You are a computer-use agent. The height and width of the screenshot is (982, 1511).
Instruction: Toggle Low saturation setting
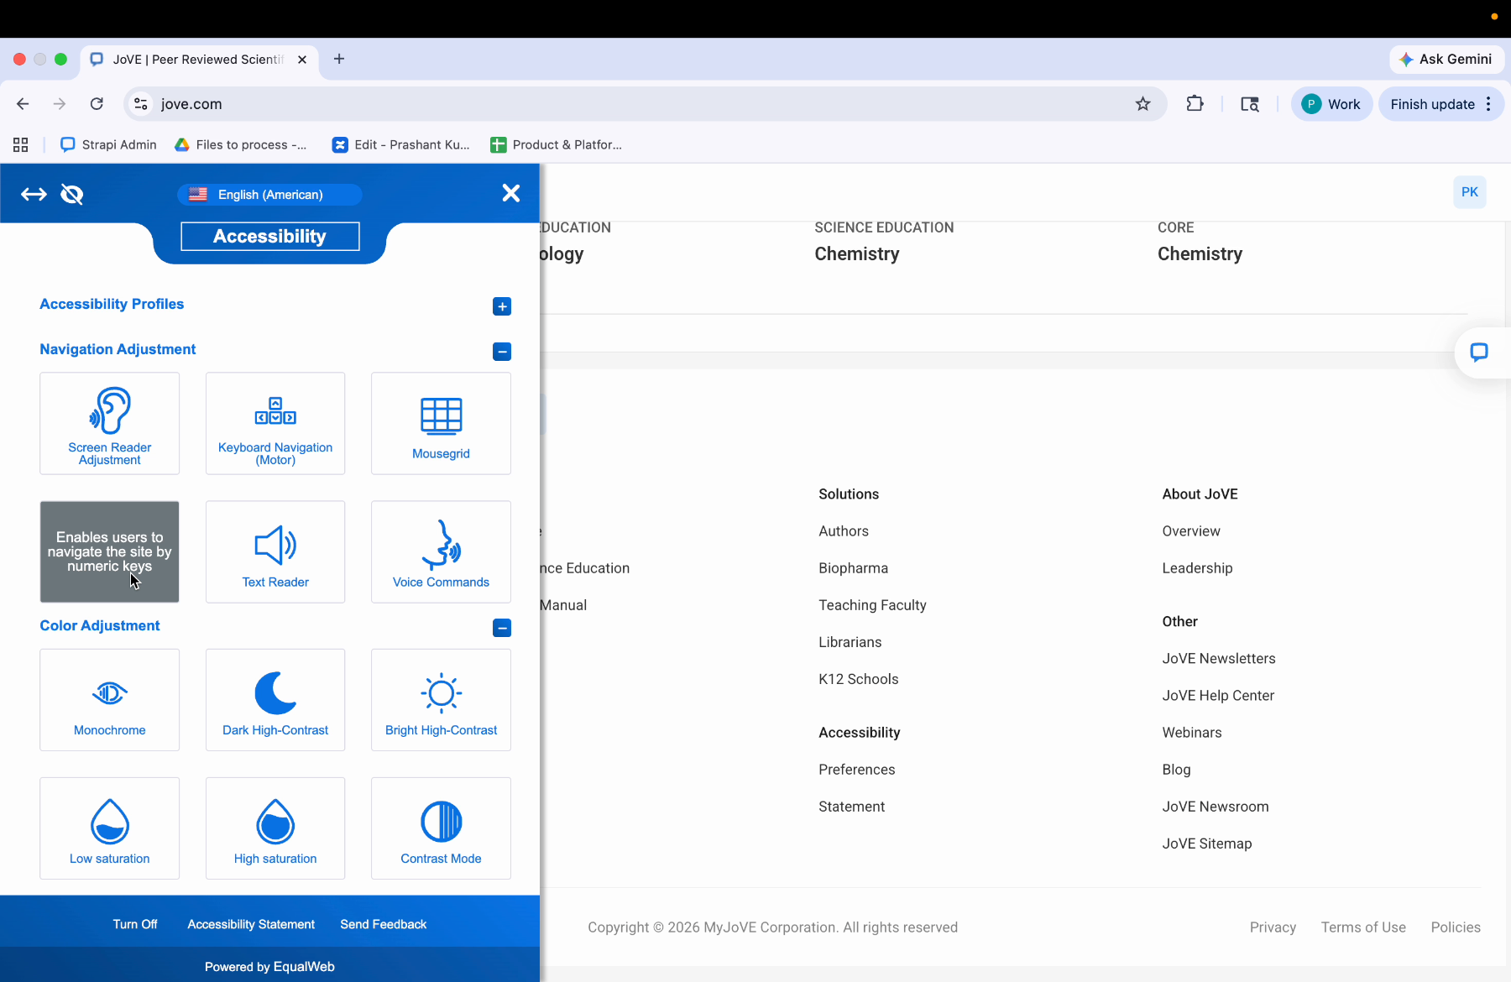109,828
